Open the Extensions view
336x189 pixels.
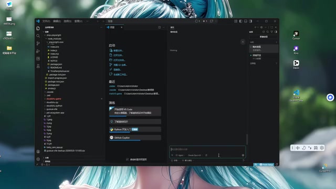pyautogui.click(x=38, y=58)
